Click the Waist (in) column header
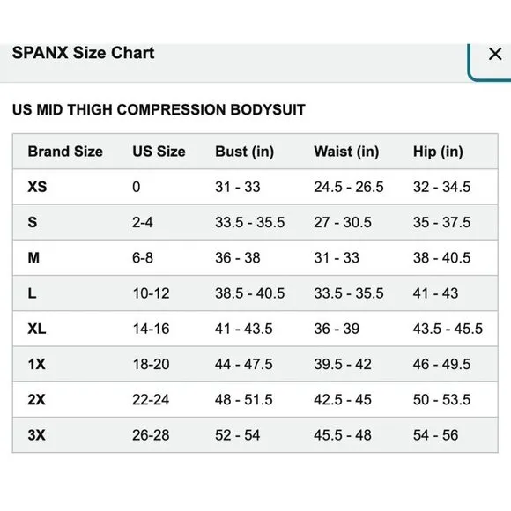The height and width of the screenshot is (511, 511). pyautogui.click(x=346, y=152)
